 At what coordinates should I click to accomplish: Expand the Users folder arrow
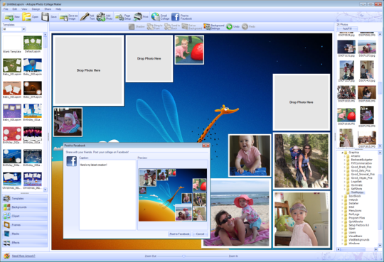pyautogui.click(x=343, y=232)
